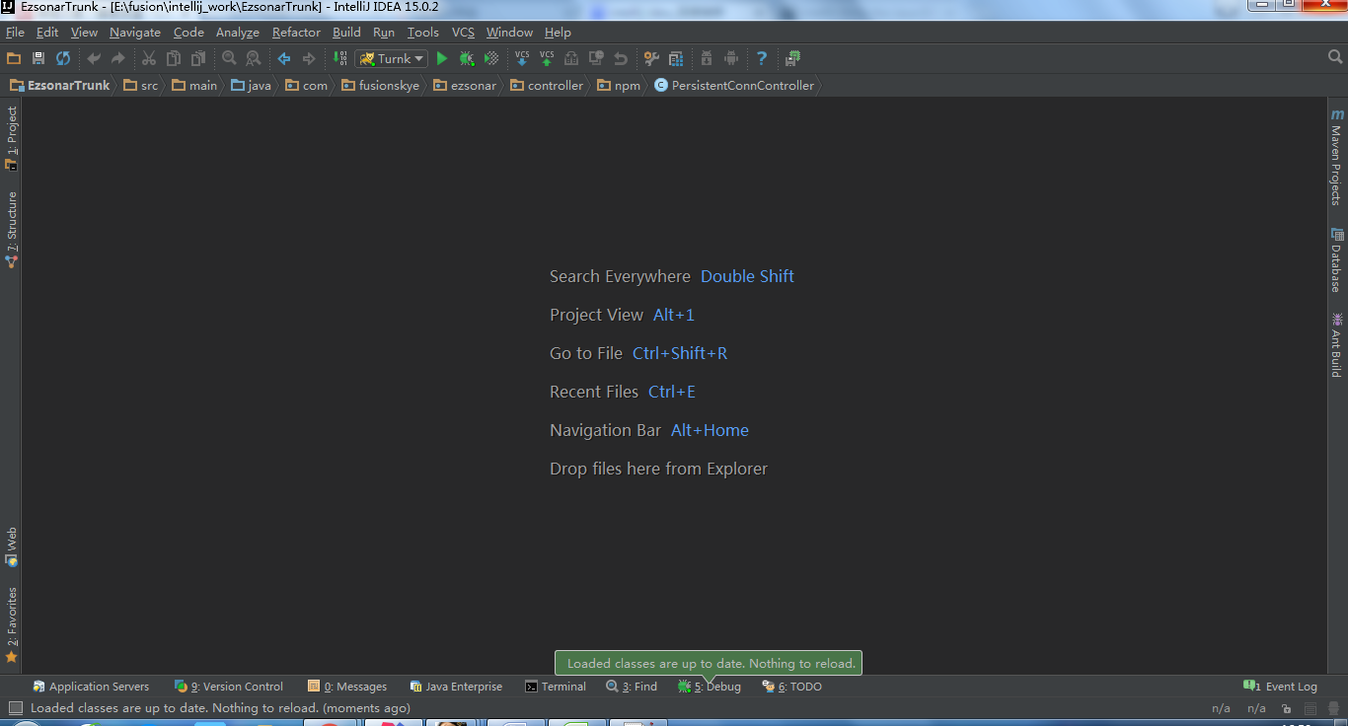Toggle the Maven Projects side panel
Viewport: 1348px width, 726px height.
point(1336,157)
